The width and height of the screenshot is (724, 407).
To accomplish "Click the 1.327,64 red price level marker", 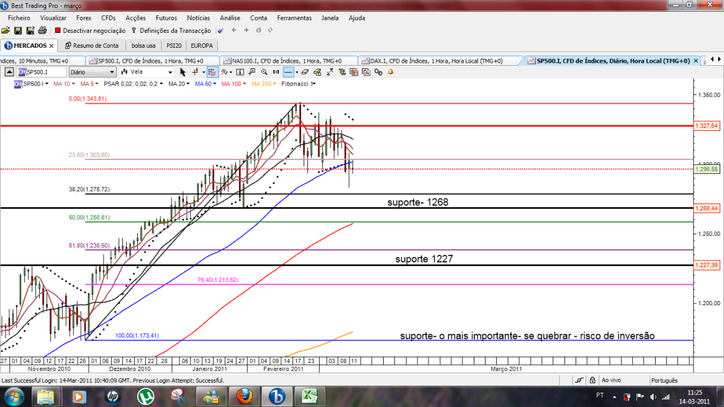I will [x=707, y=125].
